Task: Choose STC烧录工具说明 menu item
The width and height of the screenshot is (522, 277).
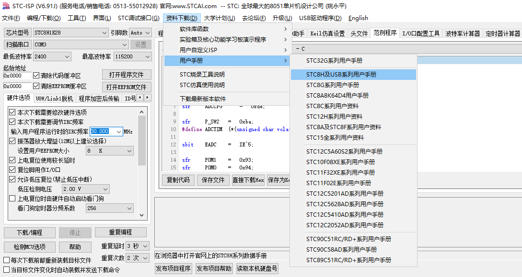Action: coord(227,75)
